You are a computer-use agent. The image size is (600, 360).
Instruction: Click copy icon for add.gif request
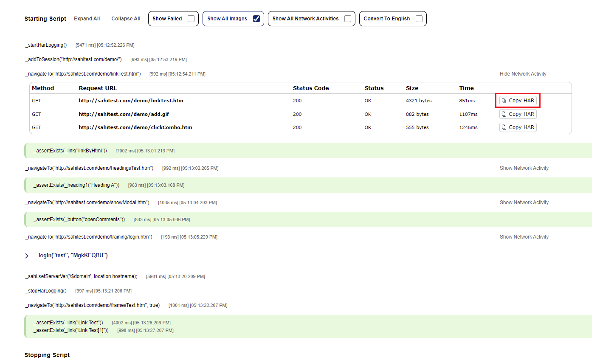[x=504, y=114]
